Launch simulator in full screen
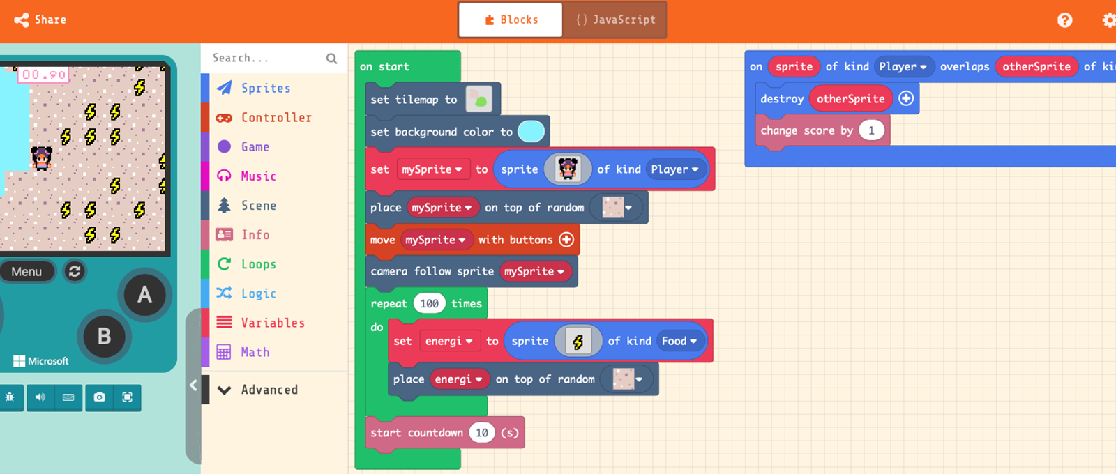This screenshot has width=1116, height=474. click(127, 397)
